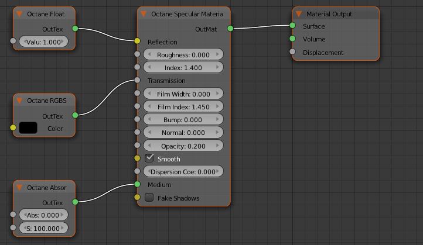The image size is (423, 245).
Task: Click the Transmission input socket
Action: click(137, 80)
